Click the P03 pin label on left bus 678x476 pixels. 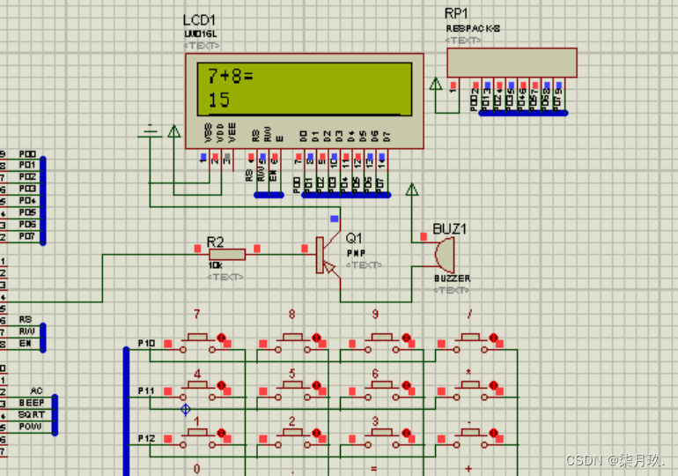coord(27,189)
